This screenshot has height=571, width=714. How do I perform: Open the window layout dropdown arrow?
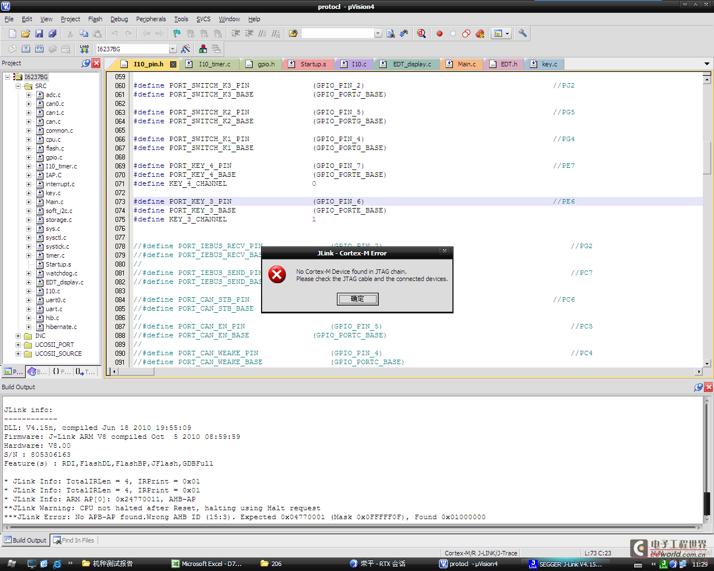507,33
